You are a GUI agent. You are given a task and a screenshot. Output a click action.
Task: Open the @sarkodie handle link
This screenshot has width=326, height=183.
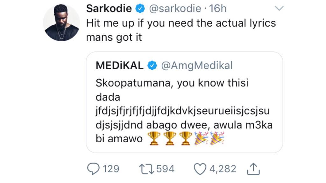point(175,9)
